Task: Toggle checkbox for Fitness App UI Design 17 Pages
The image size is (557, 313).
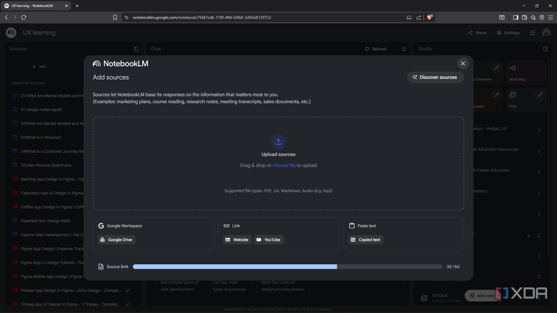Action: (x=128, y=304)
